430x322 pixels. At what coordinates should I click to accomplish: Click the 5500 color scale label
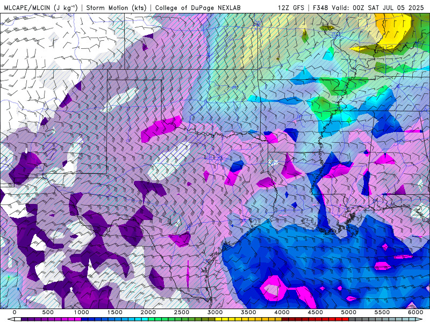tap(382, 312)
